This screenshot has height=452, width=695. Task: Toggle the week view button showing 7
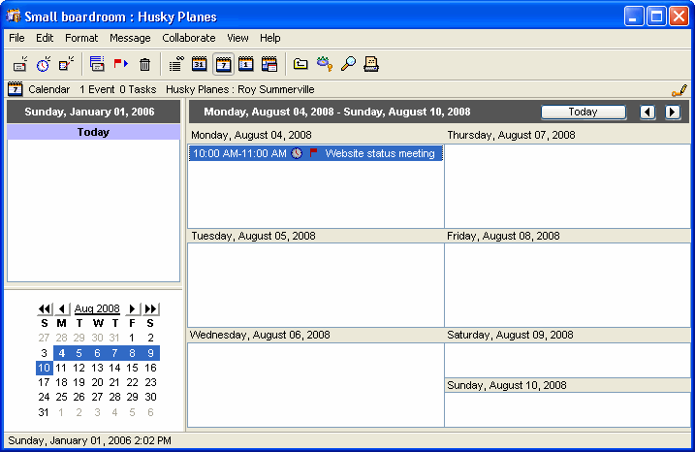[x=223, y=65]
